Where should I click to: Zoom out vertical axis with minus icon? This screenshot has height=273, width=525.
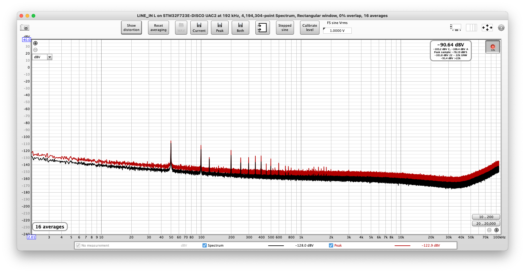35,50
